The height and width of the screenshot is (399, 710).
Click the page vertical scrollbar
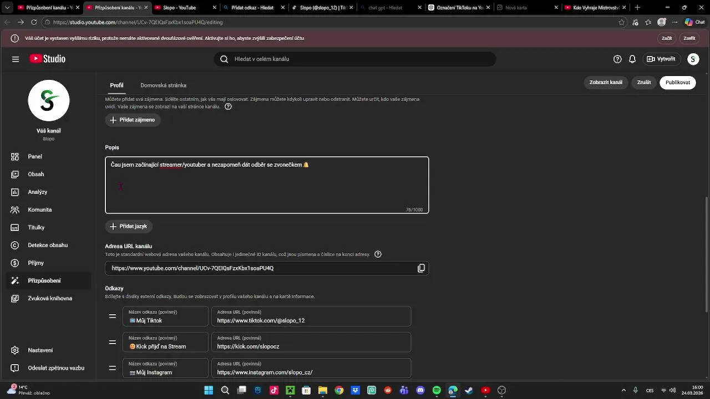point(707,255)
